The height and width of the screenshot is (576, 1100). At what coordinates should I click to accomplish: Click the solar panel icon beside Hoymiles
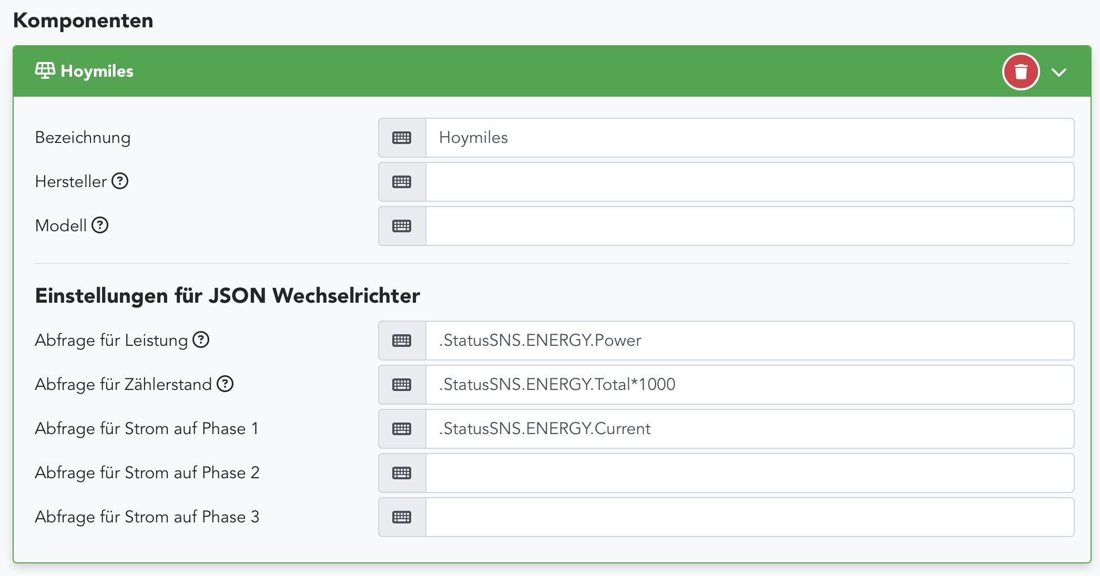pos(45,70)
